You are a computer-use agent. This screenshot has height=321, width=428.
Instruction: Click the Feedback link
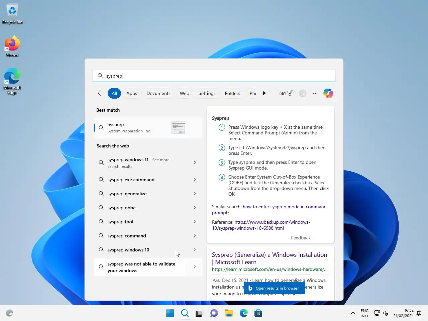[301, 238]
